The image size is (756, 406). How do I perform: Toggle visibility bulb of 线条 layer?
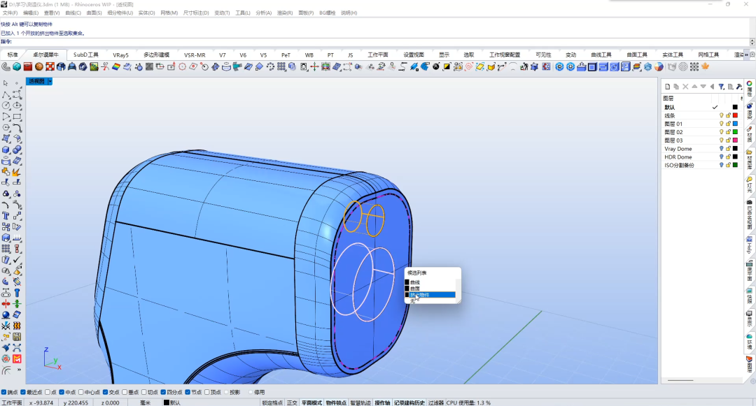coord(721,115)
